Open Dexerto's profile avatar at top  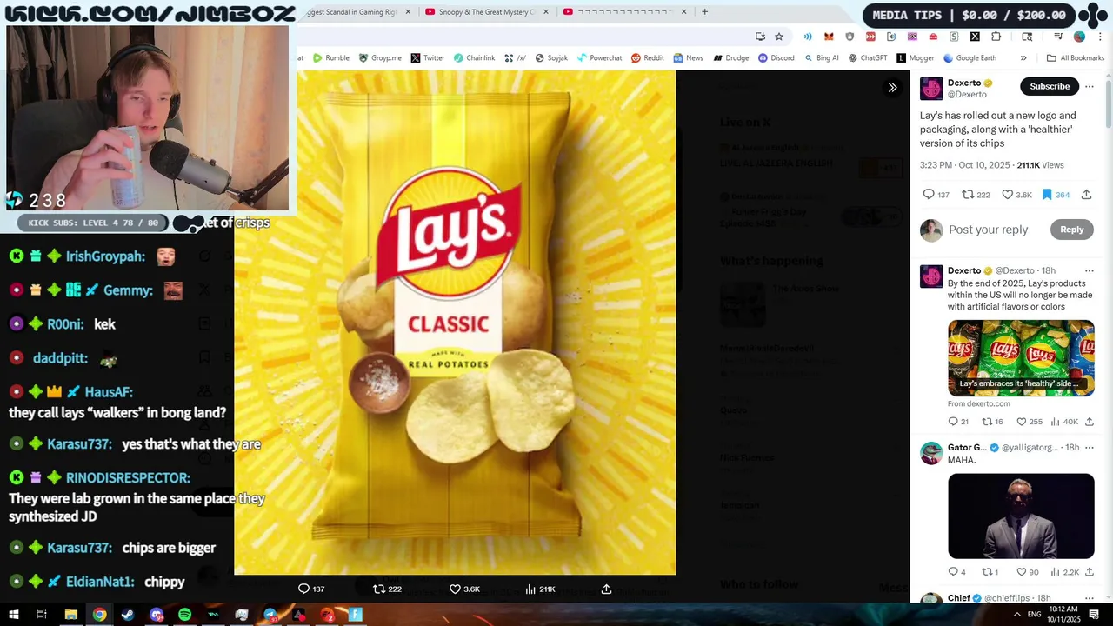[x=931, y=88]
